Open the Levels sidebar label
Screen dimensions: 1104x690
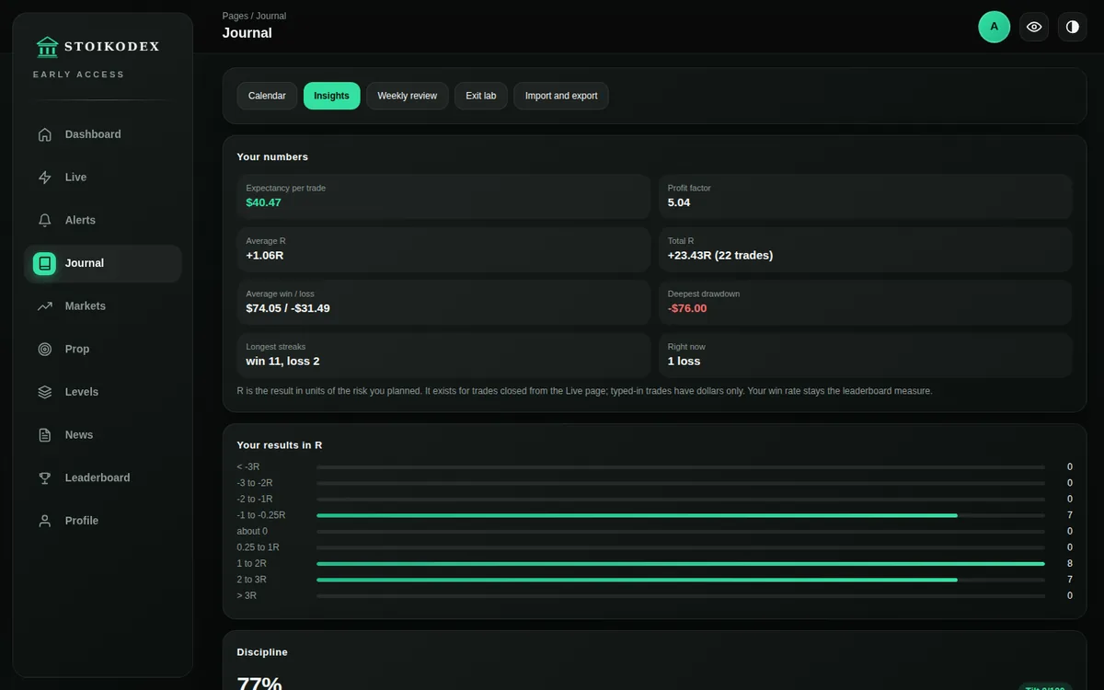coord(82,392)
